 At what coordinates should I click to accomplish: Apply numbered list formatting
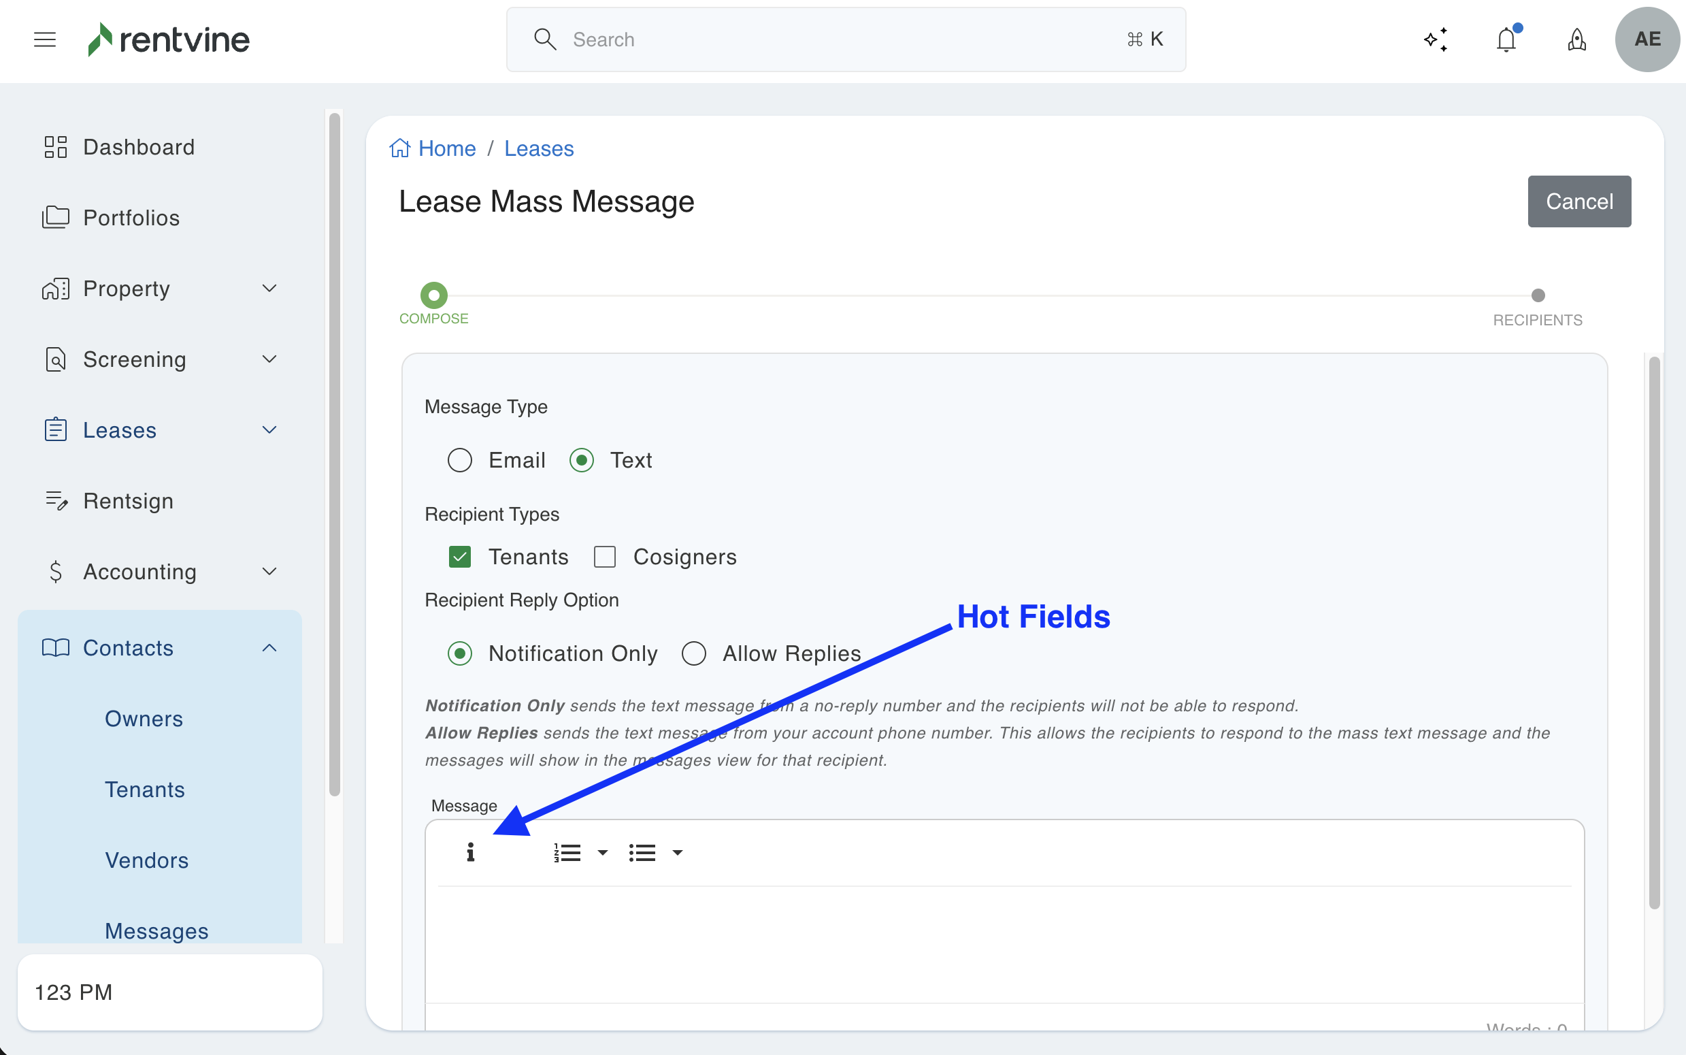coord(567,853)
